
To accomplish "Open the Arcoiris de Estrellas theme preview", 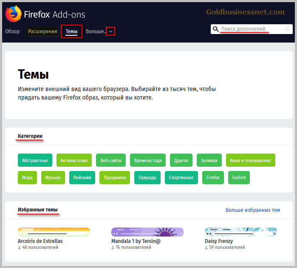I will pos(54,232).
